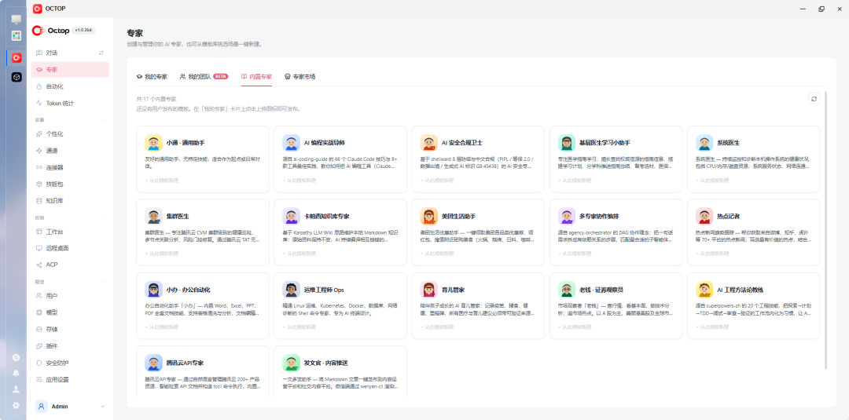Image resolution: width=849 pixels, height=420 pixels.
Task: Open the 发文官·内容推送 card title
Action: click(x=326, y=363)
